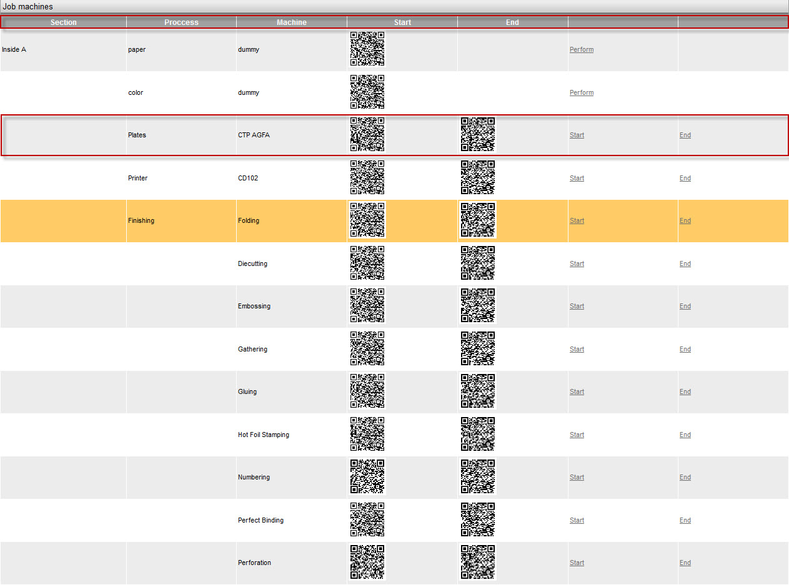Viewport: 789px width, 585px height.
Task: Select the 'Printer' process cell
Action: [181, 178]
